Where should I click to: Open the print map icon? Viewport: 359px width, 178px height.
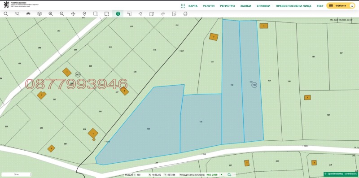pyautogui.click(x=185, y=14)
